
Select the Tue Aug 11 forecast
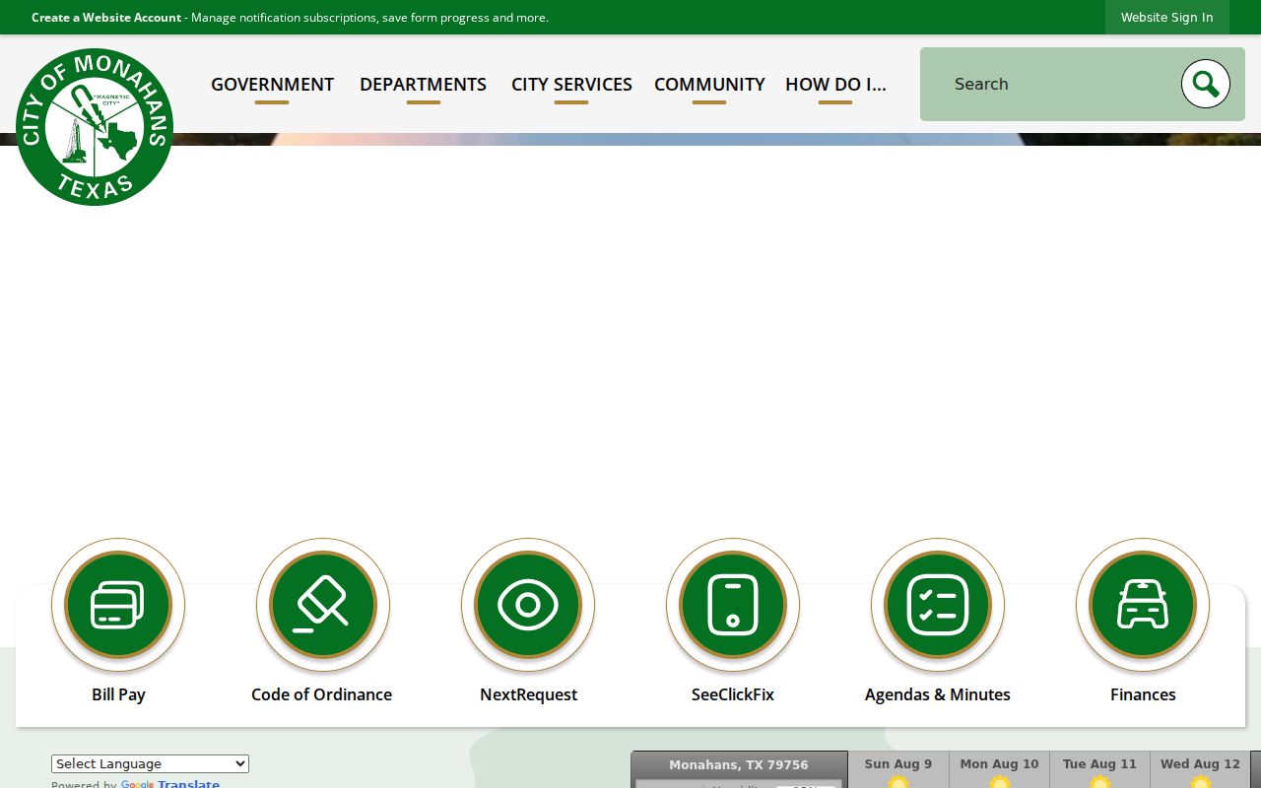(x=1099, y=769)
